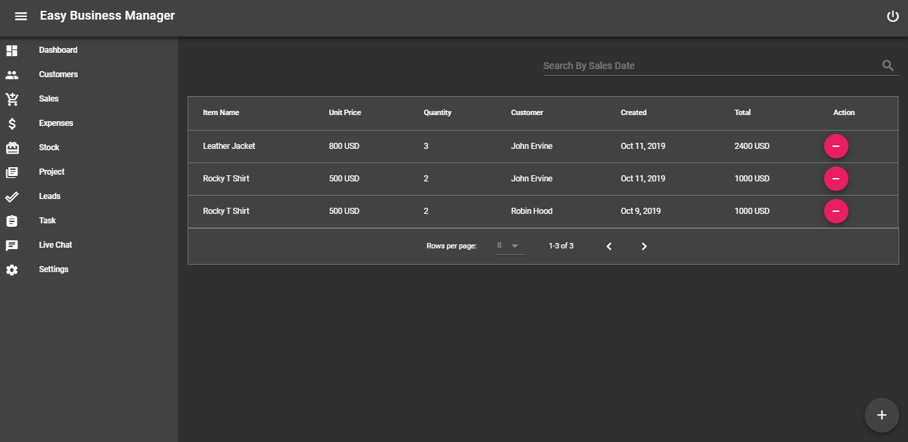
Task: Click the previous page left chevron
Action: 609,246
